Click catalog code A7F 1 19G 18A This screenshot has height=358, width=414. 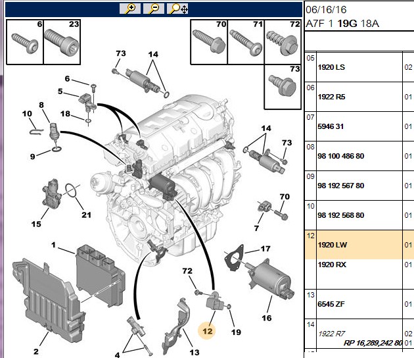coord(342,24)
